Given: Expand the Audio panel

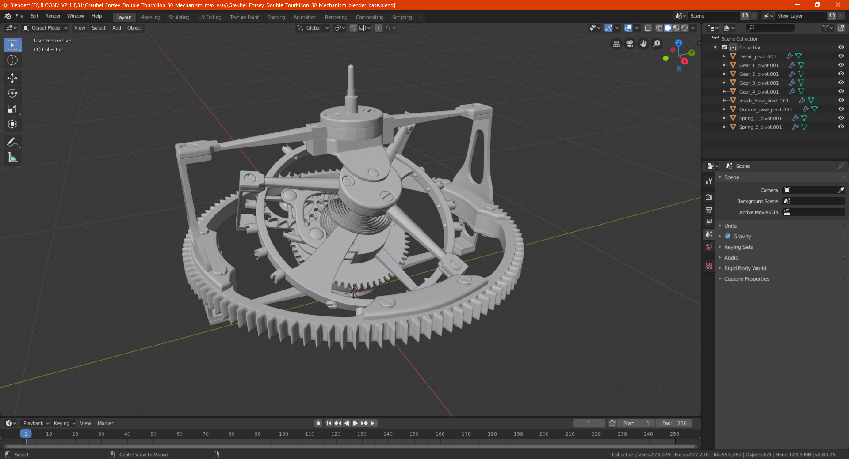Looking at the screenshot, I should click(731, 257).
